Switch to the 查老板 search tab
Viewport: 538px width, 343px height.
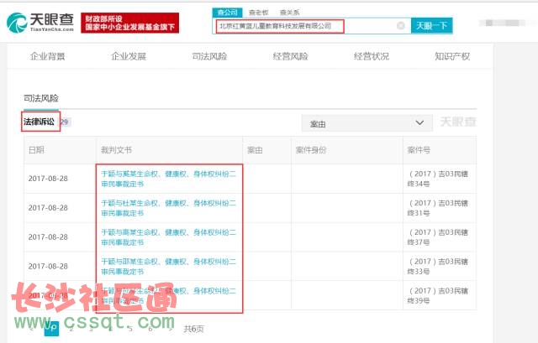[258, 13]
